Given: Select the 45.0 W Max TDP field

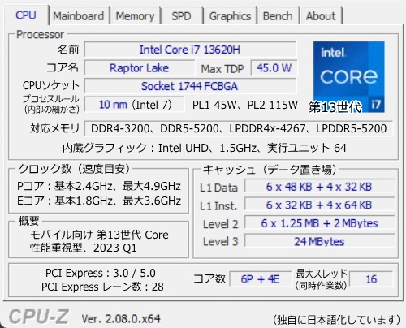Looking at the screenshot, I should coord(274,67).
